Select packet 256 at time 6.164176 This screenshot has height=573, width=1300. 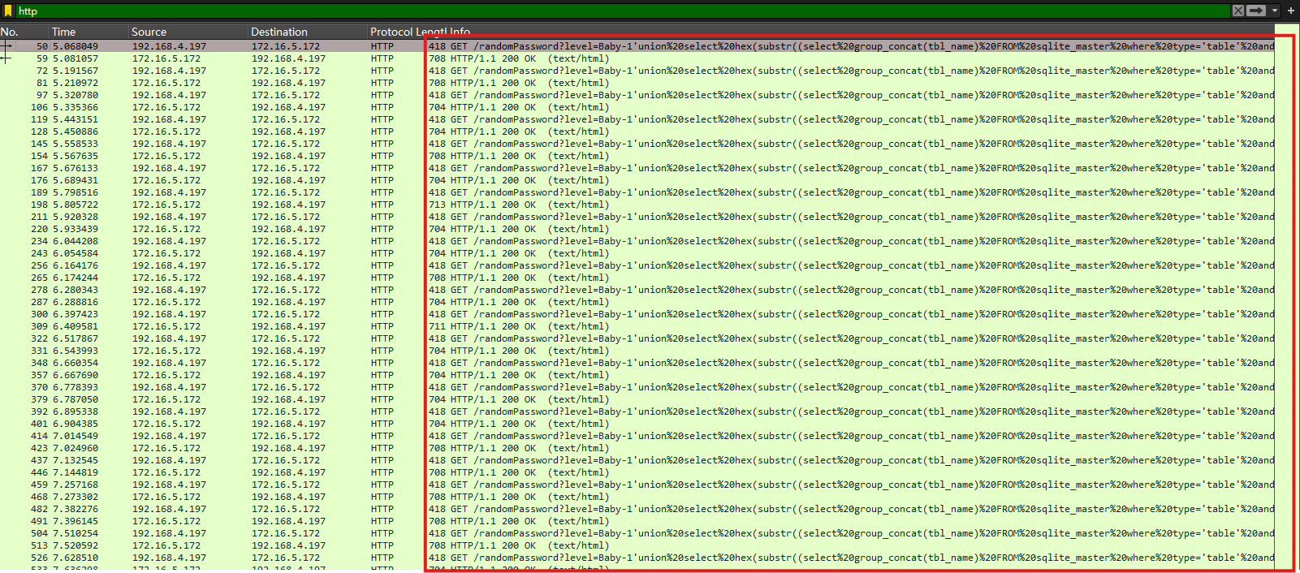pos(637,265)
